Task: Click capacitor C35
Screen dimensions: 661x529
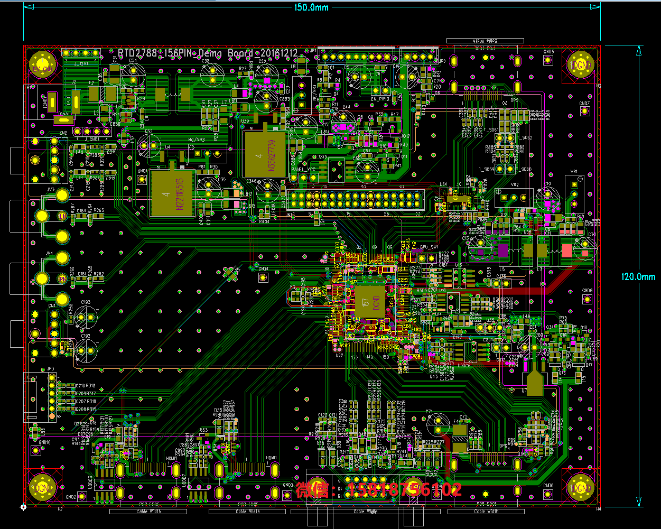Action: pos(208,188)
